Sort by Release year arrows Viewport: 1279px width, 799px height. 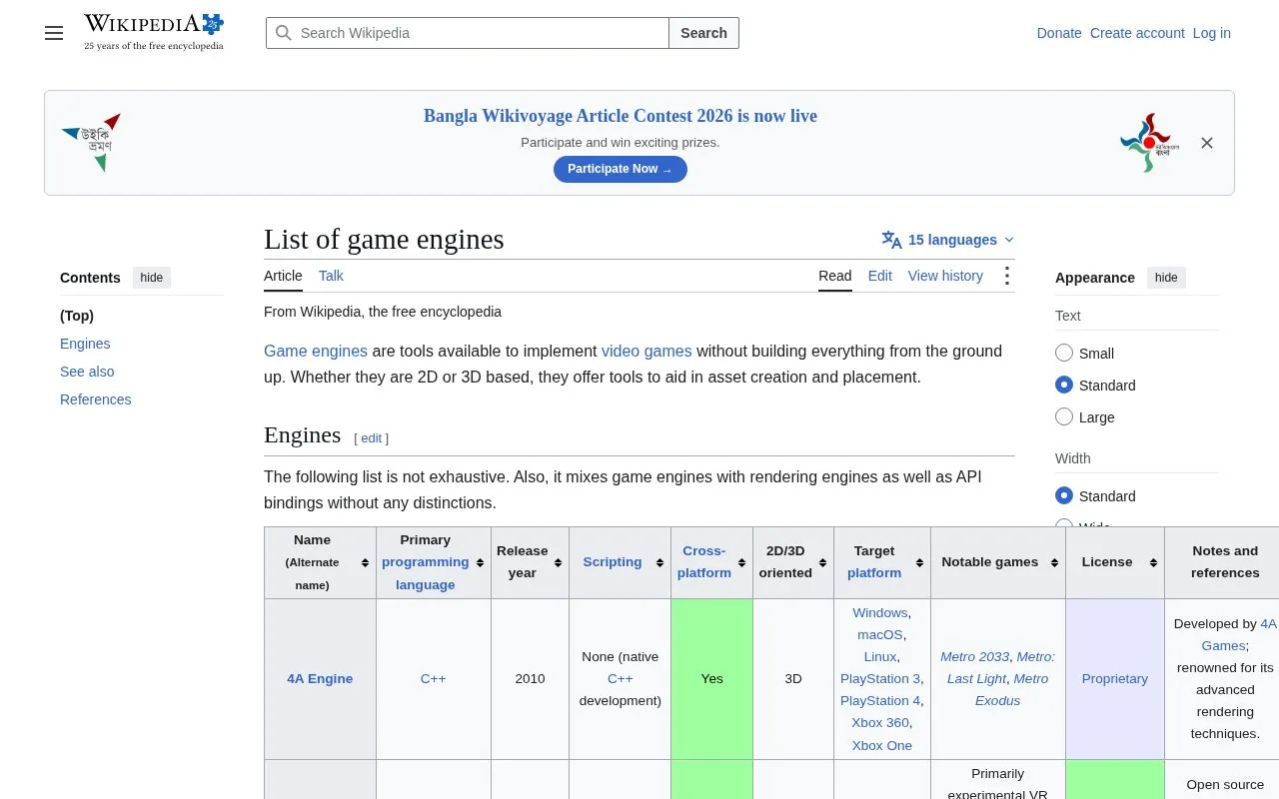click(x=558, y=563)
